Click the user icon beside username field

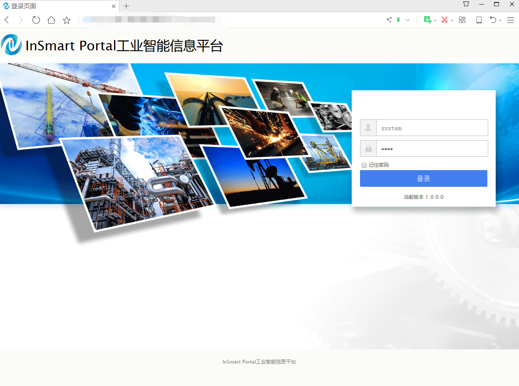368,128
